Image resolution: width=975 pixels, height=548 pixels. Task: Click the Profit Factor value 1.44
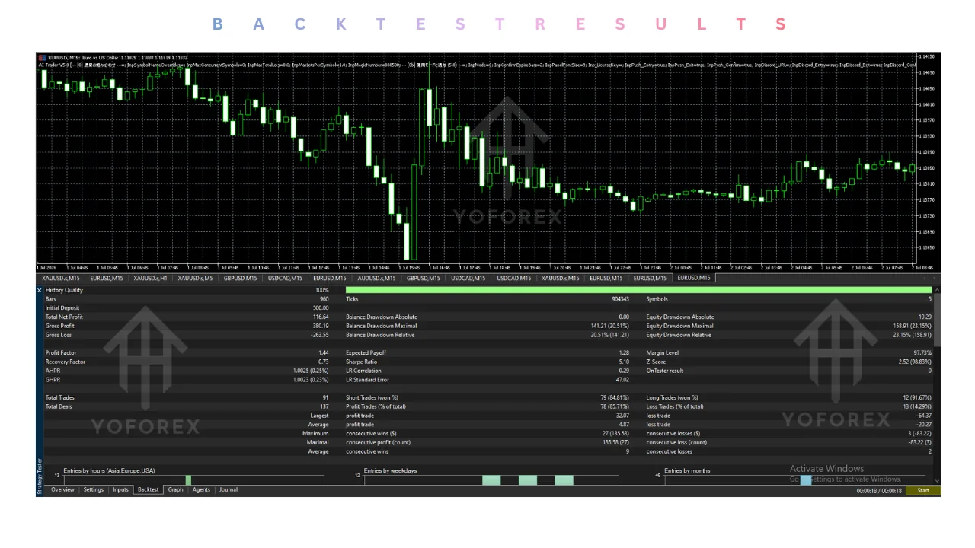tap(324, 352)
